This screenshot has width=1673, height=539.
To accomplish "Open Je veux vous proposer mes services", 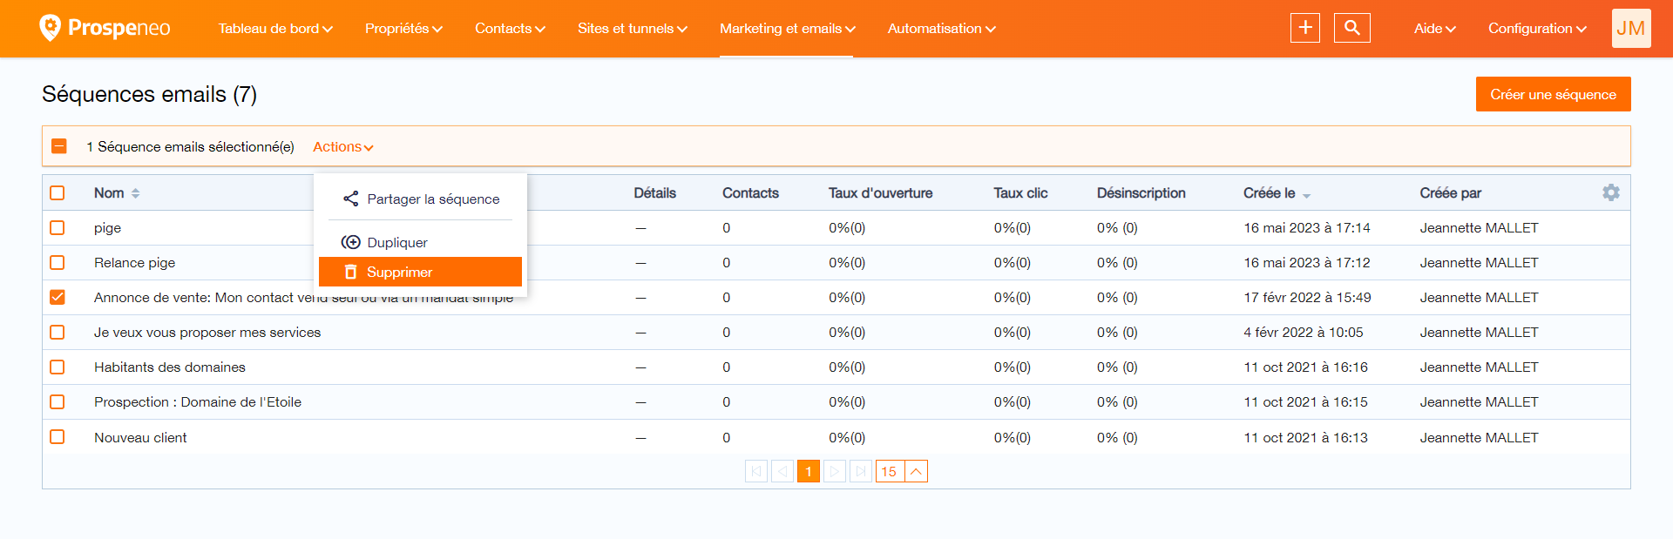I will coord(207,332).
